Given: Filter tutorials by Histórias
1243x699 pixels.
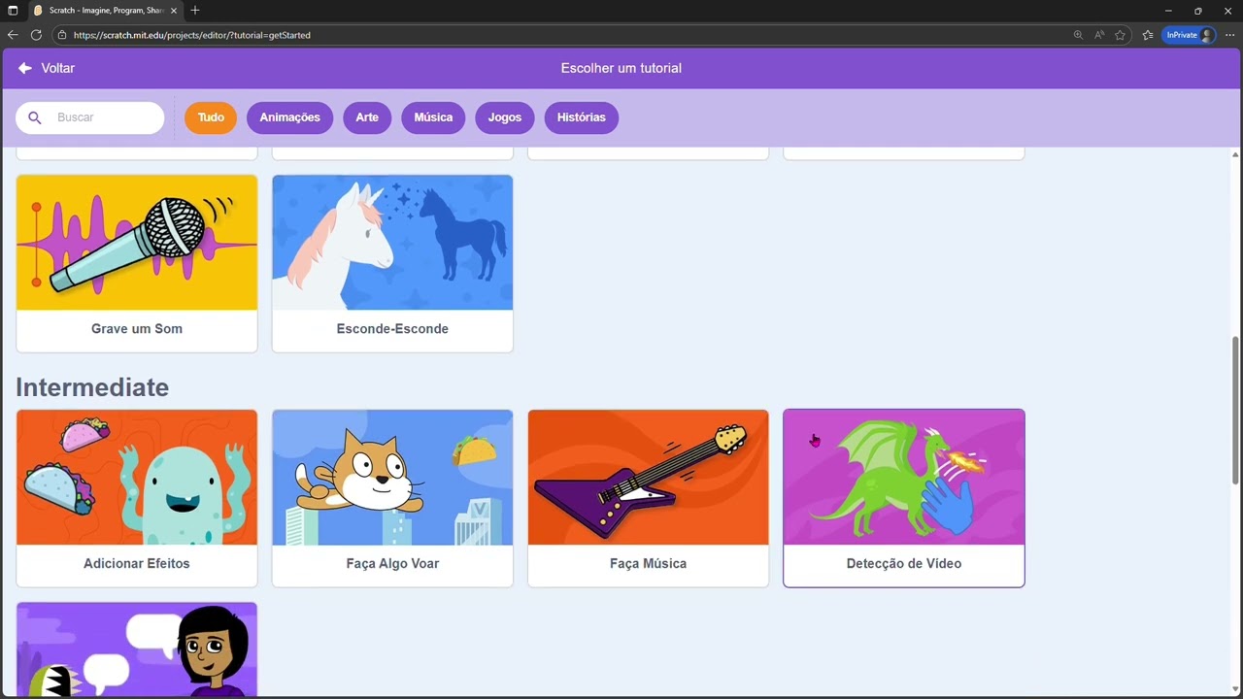Looking at the screenshot, I should [x=581, y=117].
